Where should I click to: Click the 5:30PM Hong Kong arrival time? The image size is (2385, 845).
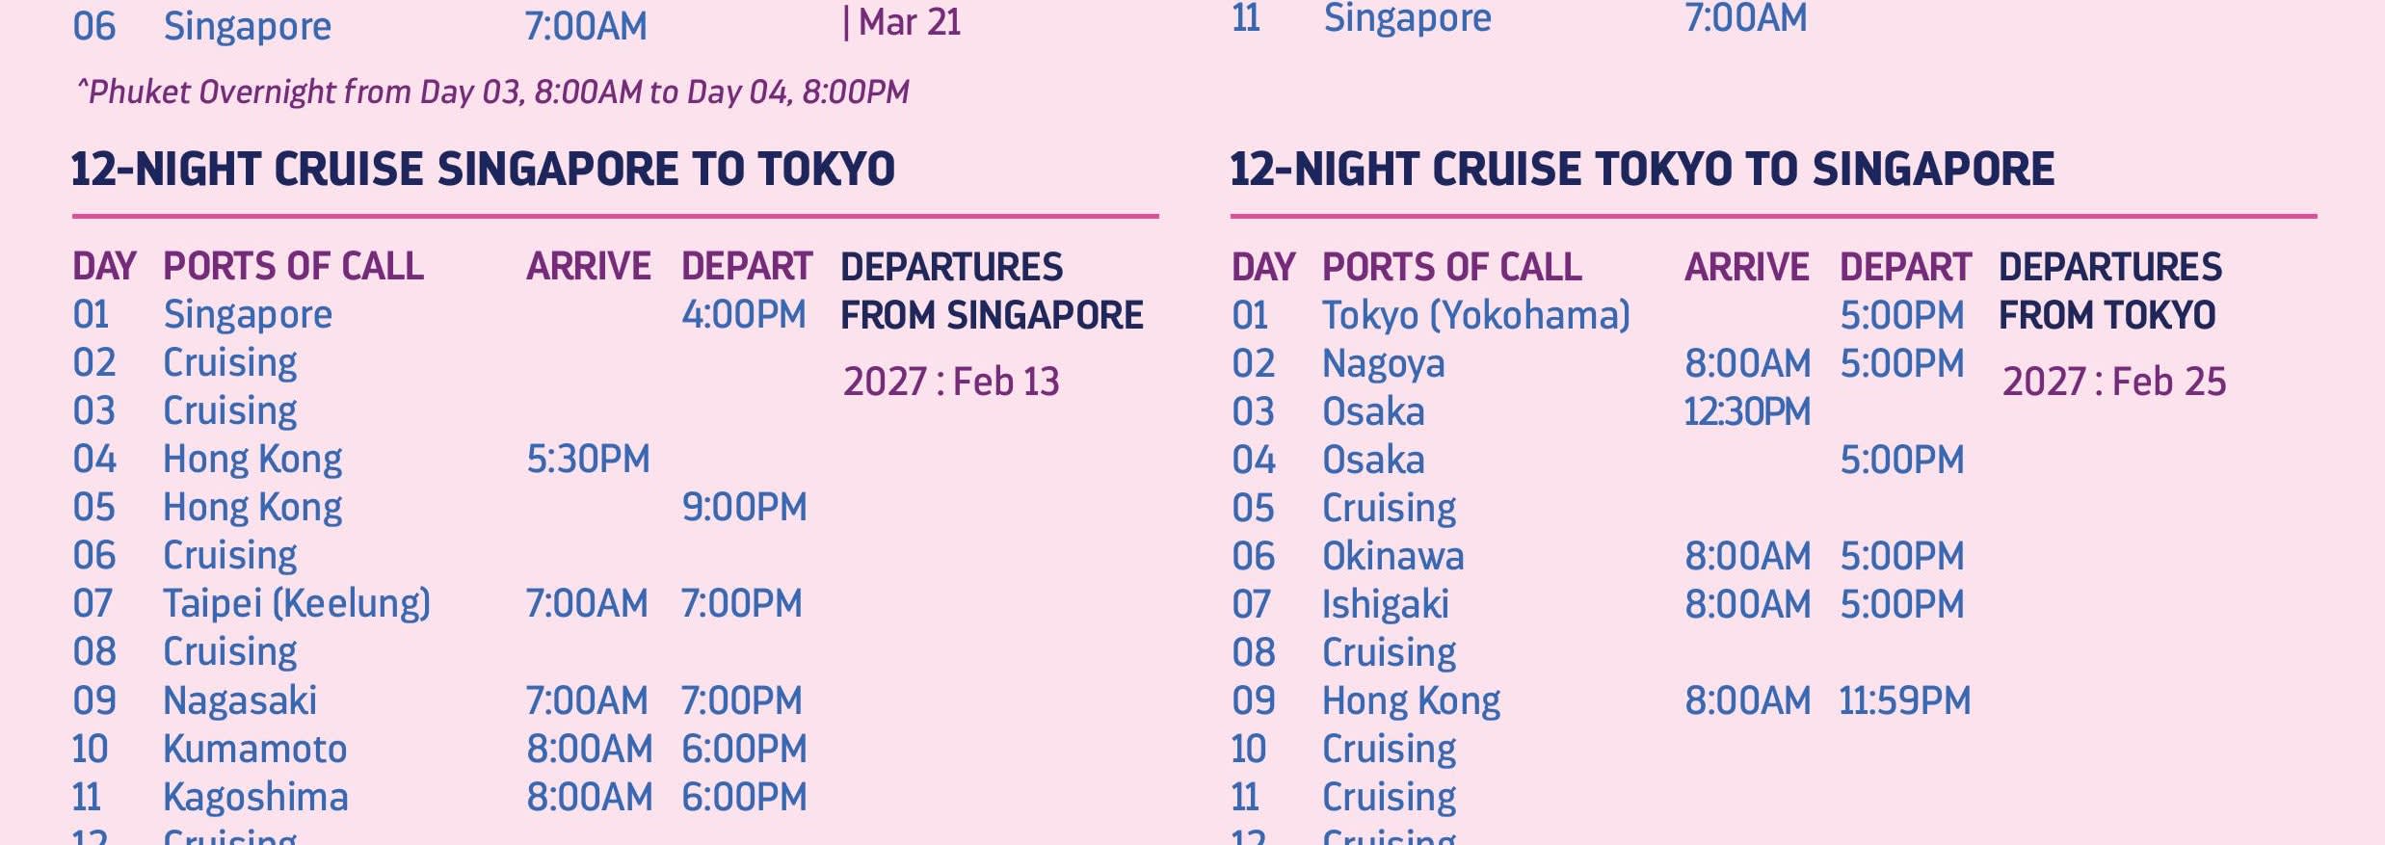pyautogui.click(x=588, y=460)
